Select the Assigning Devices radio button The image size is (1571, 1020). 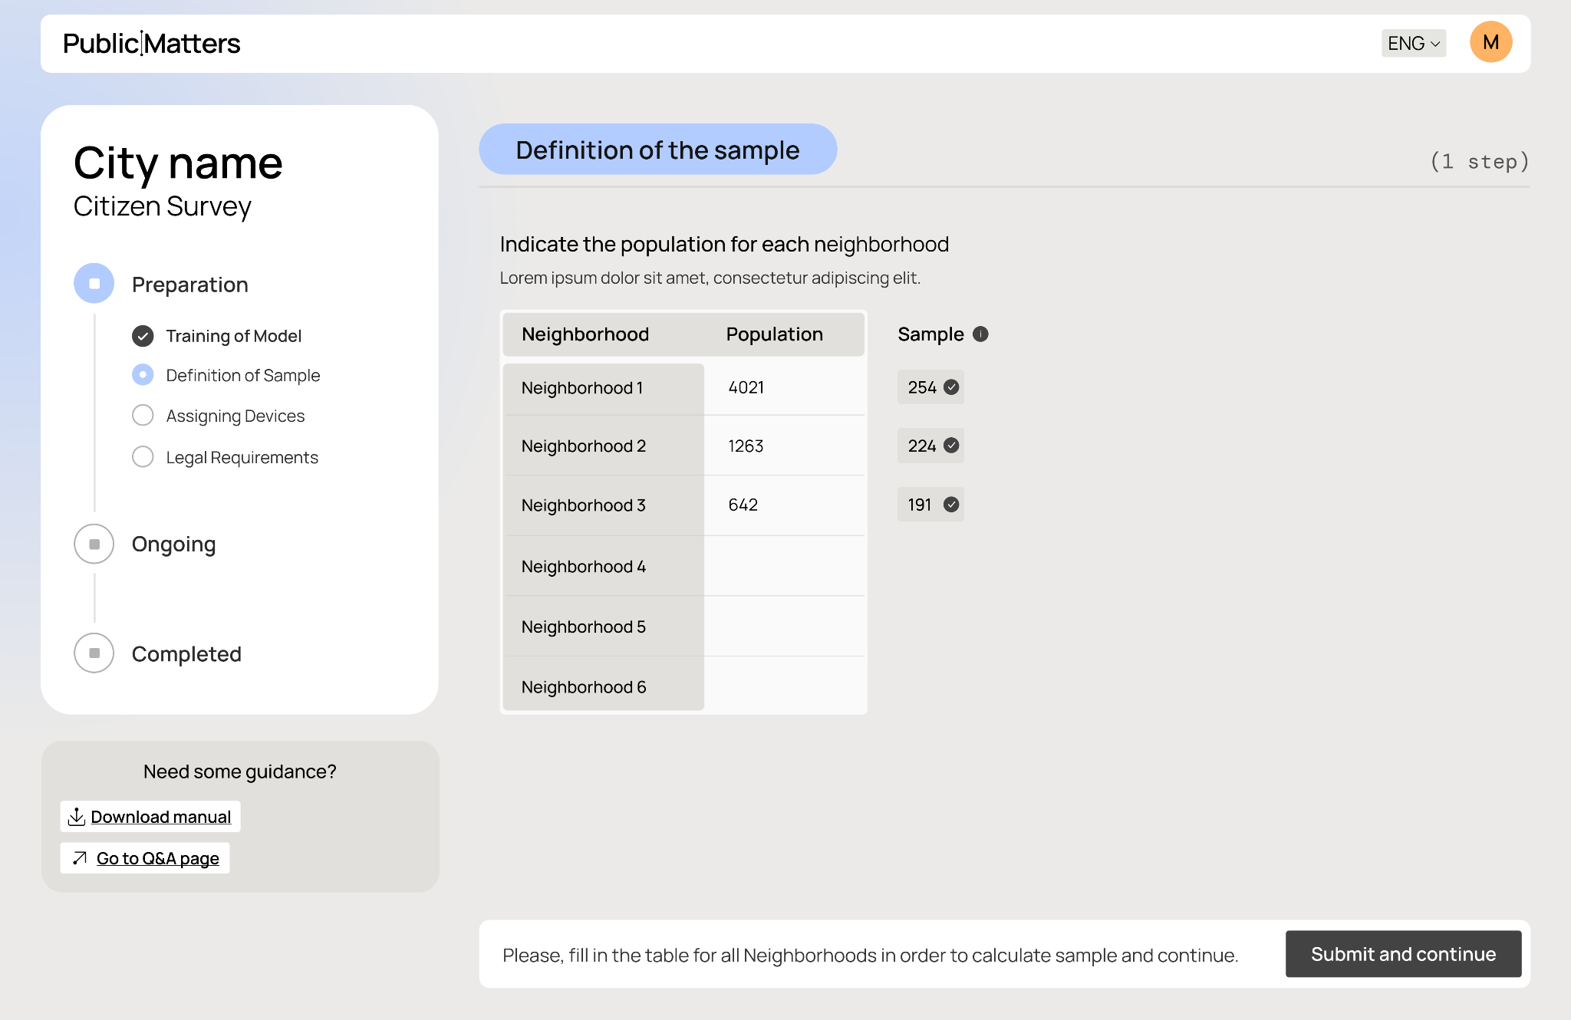(143, 415)
